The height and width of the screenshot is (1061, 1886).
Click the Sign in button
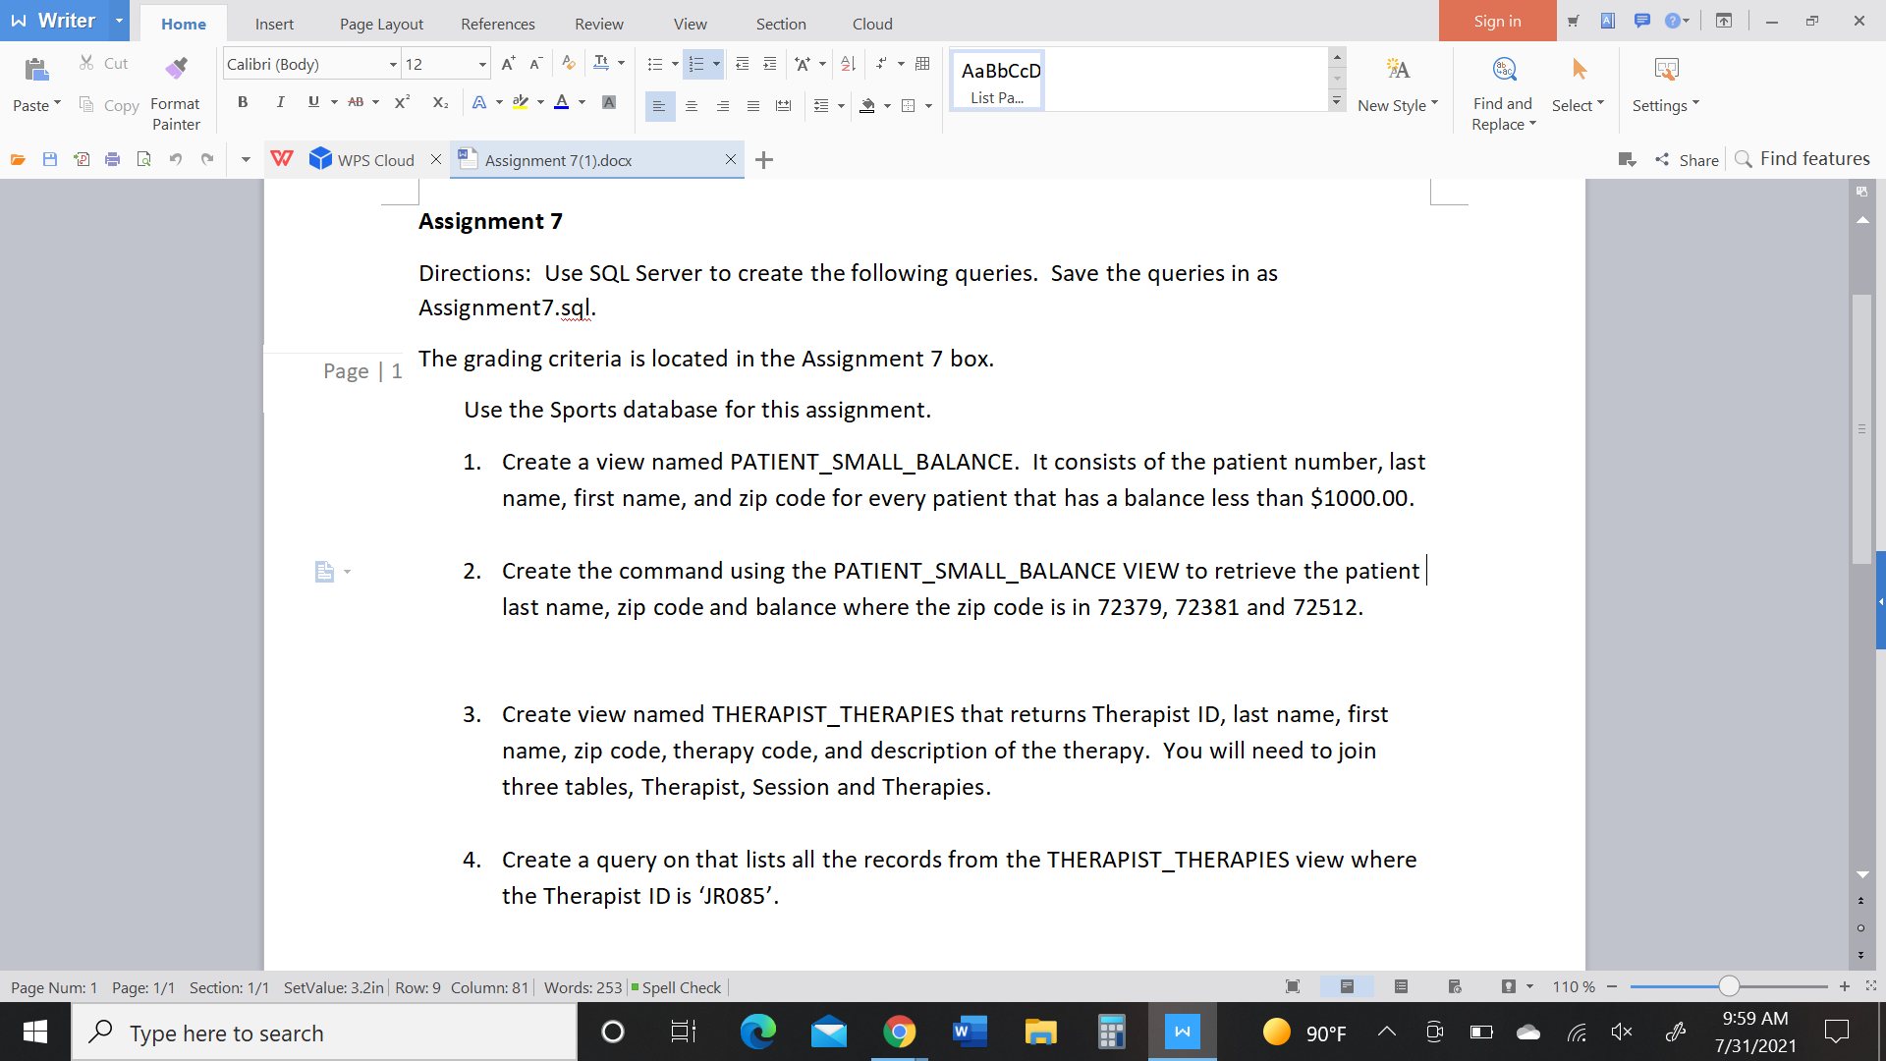(x=1497, y=20)
